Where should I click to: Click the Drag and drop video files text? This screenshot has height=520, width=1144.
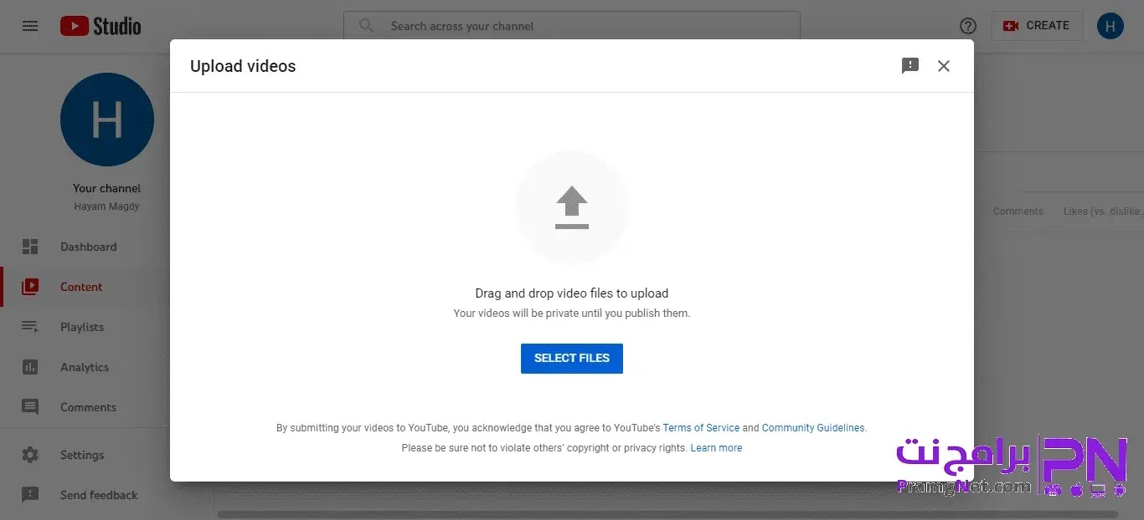point(572,293)
